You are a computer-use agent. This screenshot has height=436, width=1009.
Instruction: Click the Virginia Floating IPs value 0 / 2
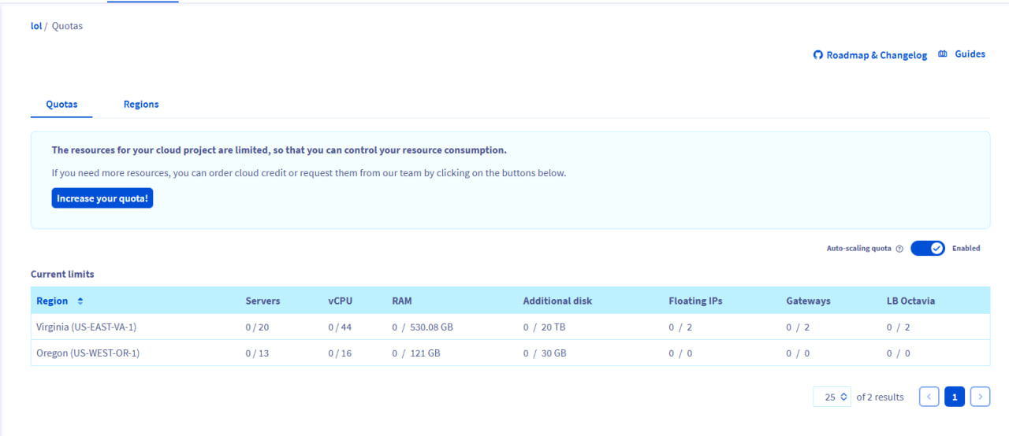click(680, 327)
